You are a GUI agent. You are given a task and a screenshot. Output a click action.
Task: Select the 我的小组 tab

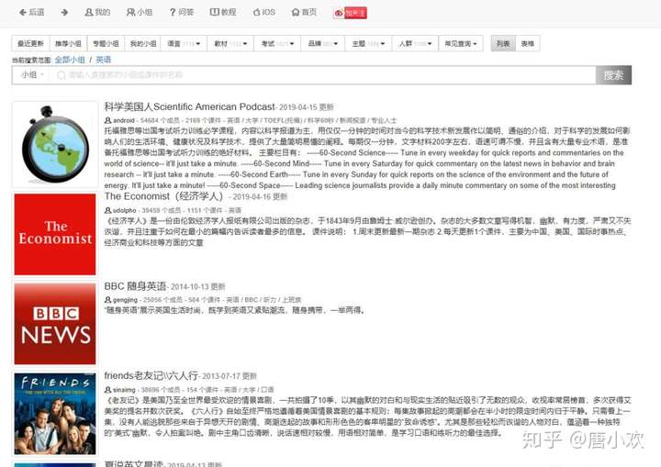pos(143,43)
